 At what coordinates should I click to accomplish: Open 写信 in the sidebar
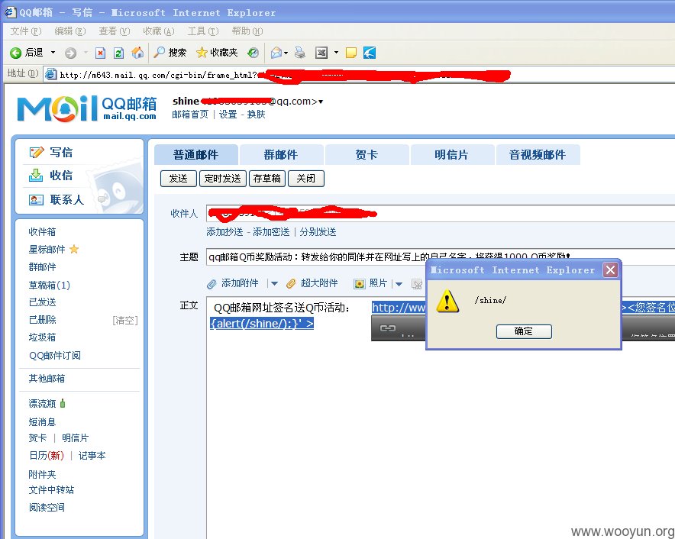click(61, 153)
